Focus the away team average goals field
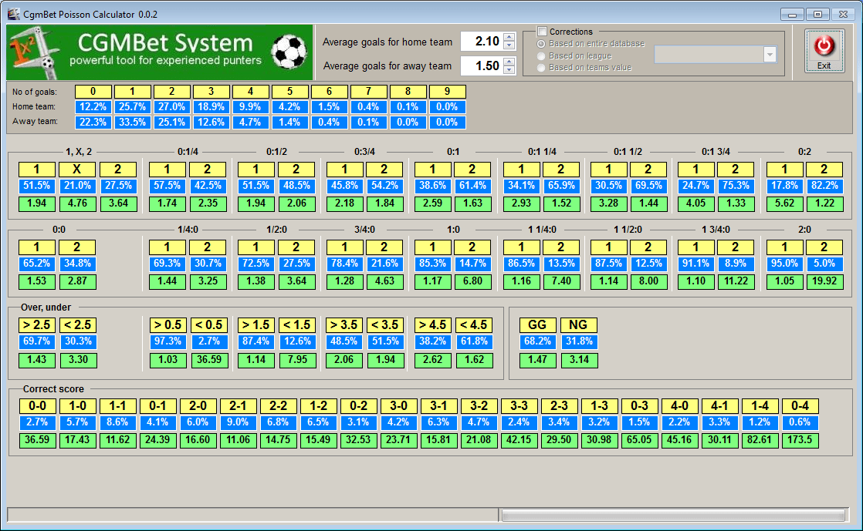Viewport: 863px width, 531px height. (482, 66)
